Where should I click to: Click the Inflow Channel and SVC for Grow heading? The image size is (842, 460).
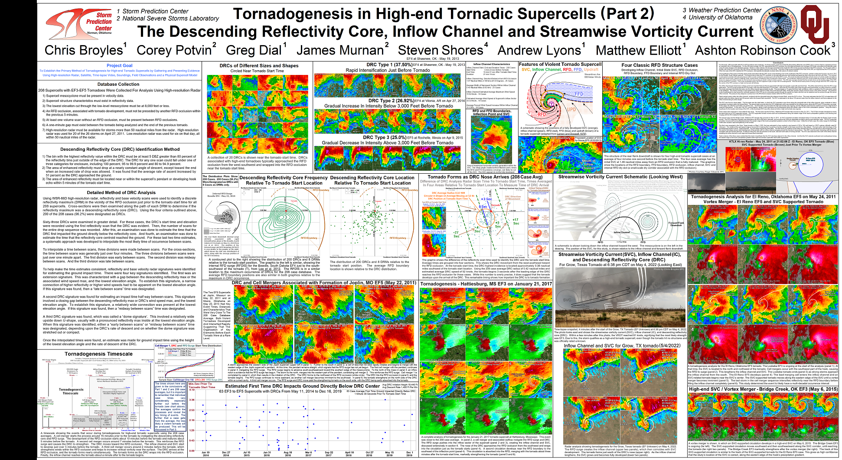click(x=622, y=346)
